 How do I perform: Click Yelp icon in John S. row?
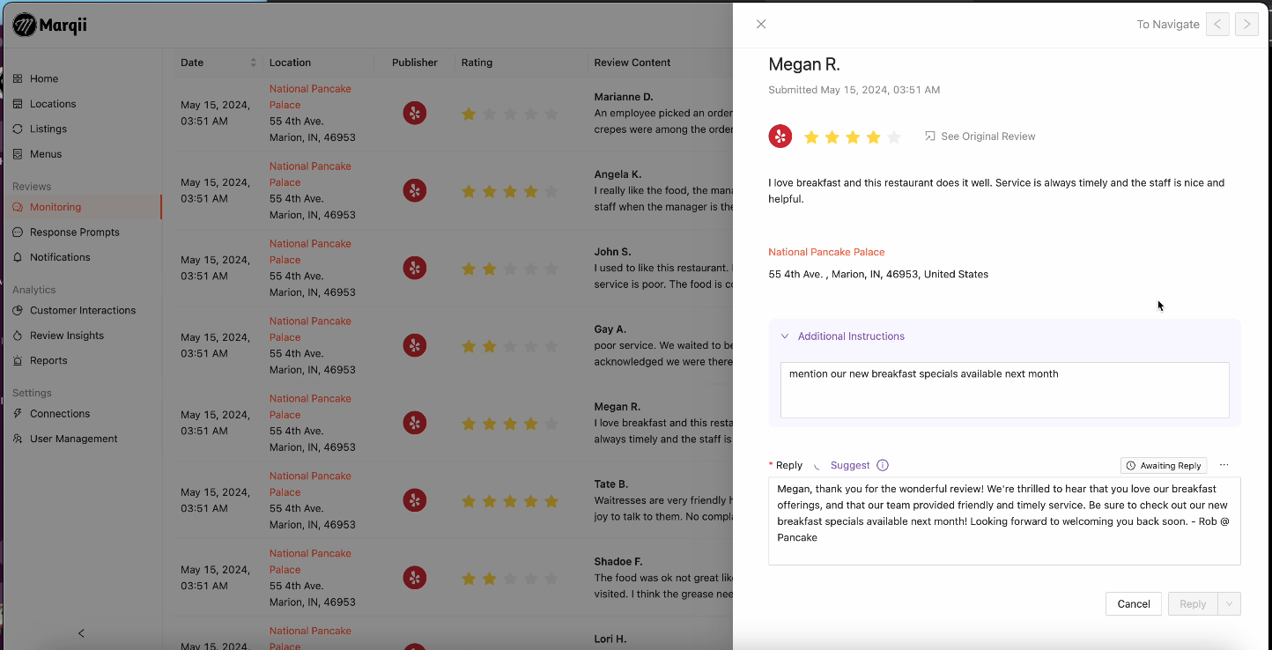coord(415,268)
